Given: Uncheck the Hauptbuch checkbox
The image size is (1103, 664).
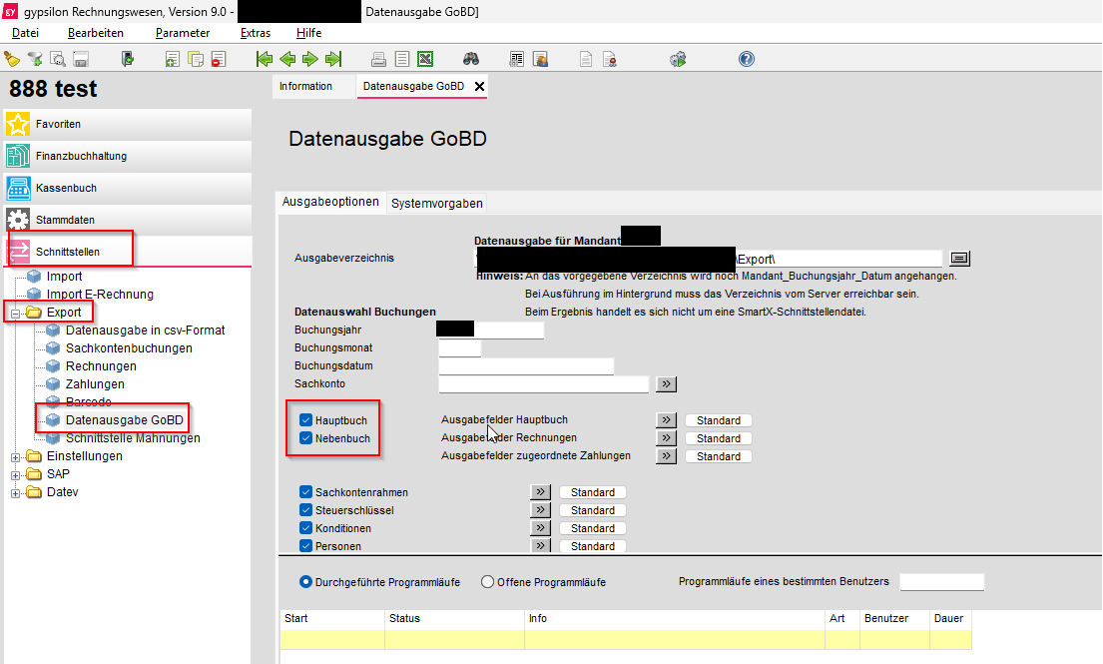Looking at the screenshot, I should click(x=305, y=420).
